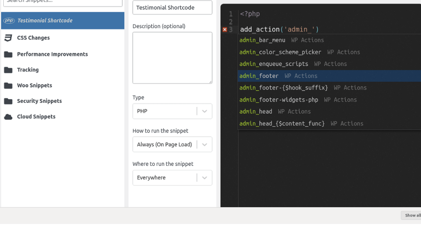421x242 pixels.
Task: Open the 'Where to run the snippet' dropdown
Action: (172, 177)
